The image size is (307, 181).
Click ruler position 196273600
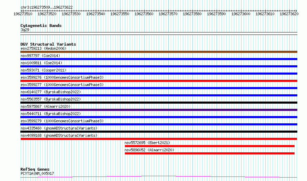241,14
